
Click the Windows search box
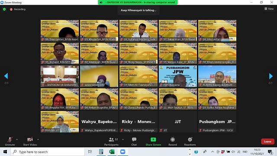click(x=48, y=152)
